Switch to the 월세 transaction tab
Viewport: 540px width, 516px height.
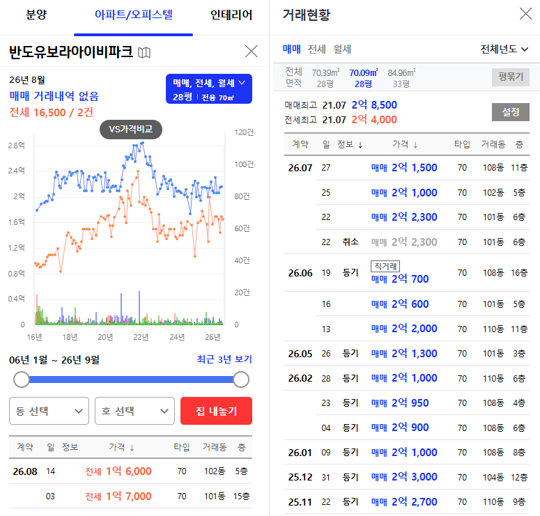(x=342, y=49)
